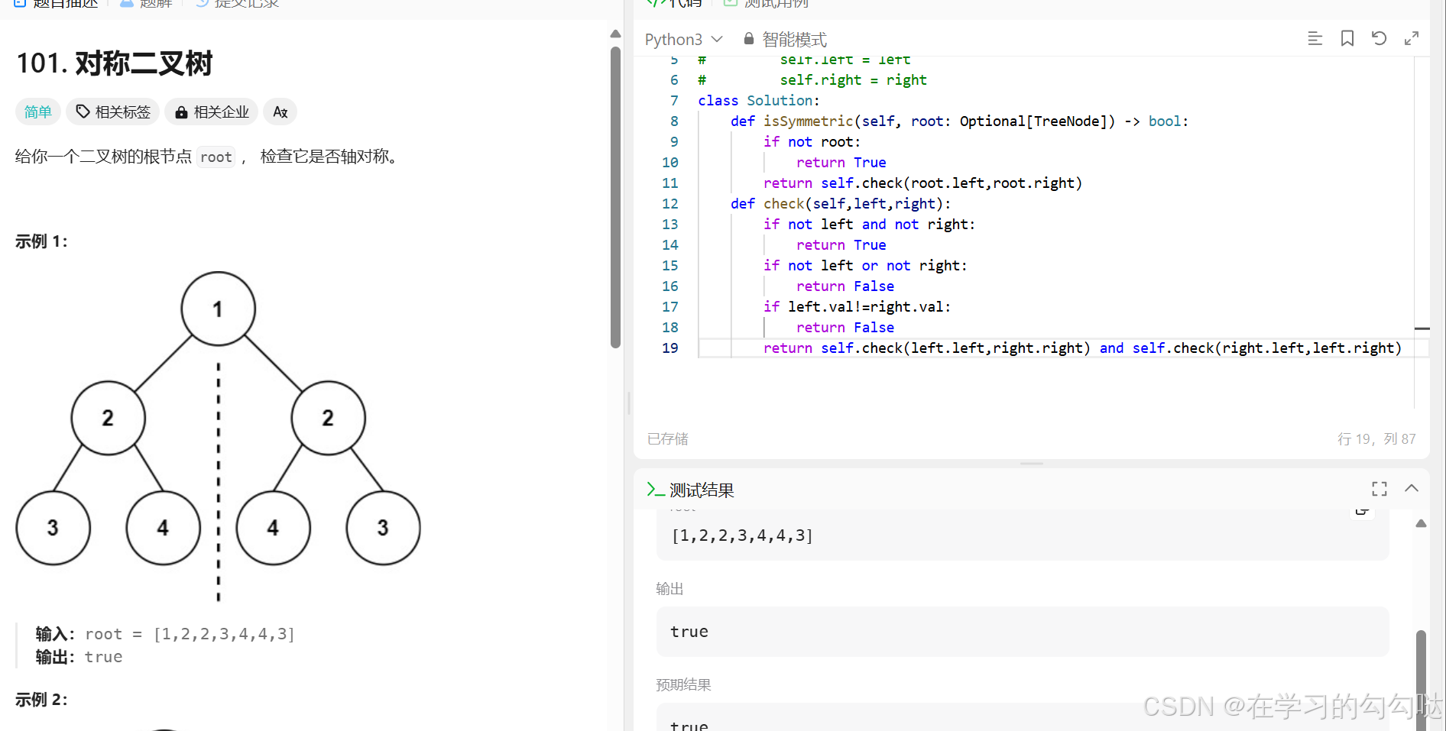Click the green </> icon beside 代码
The width and height of the screenshot is (1446, 731).
click(656, 3)
